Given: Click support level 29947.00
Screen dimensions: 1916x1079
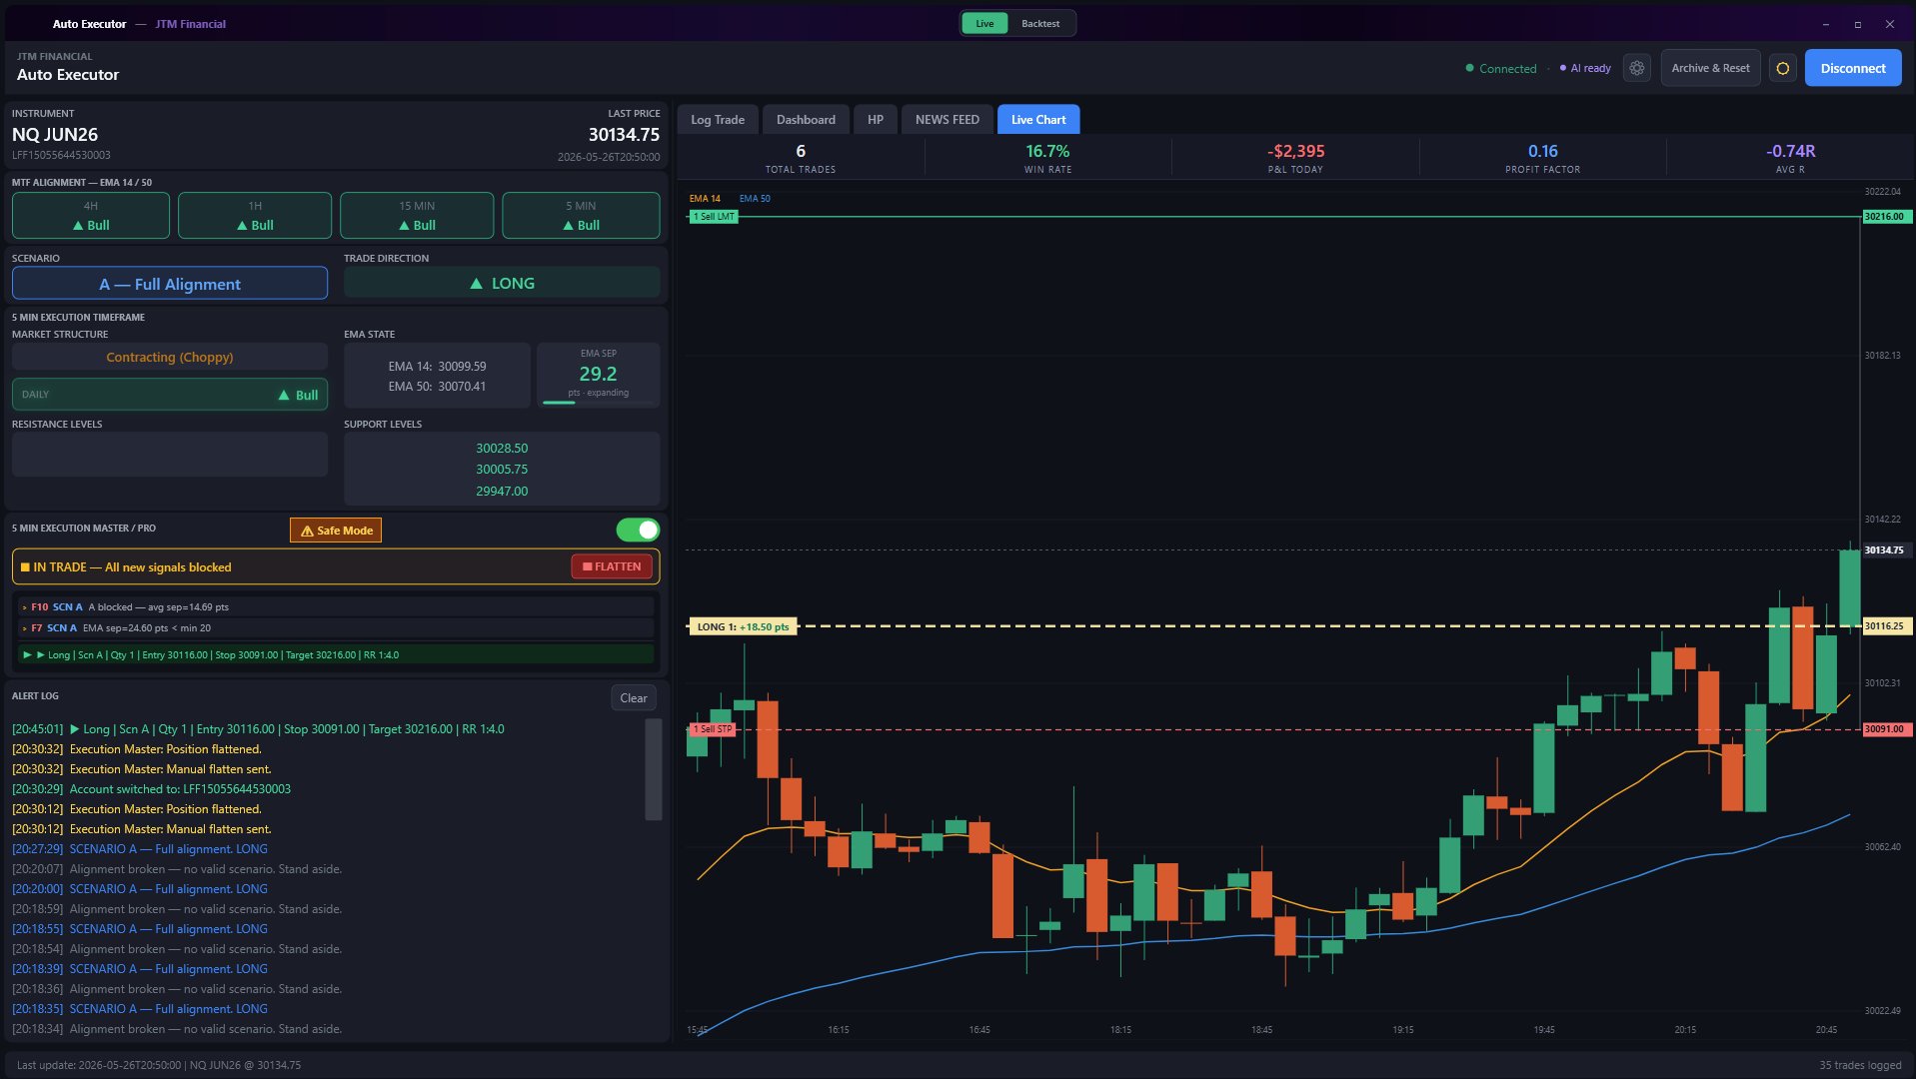Looking at the screenshot, I should [502, 492].
